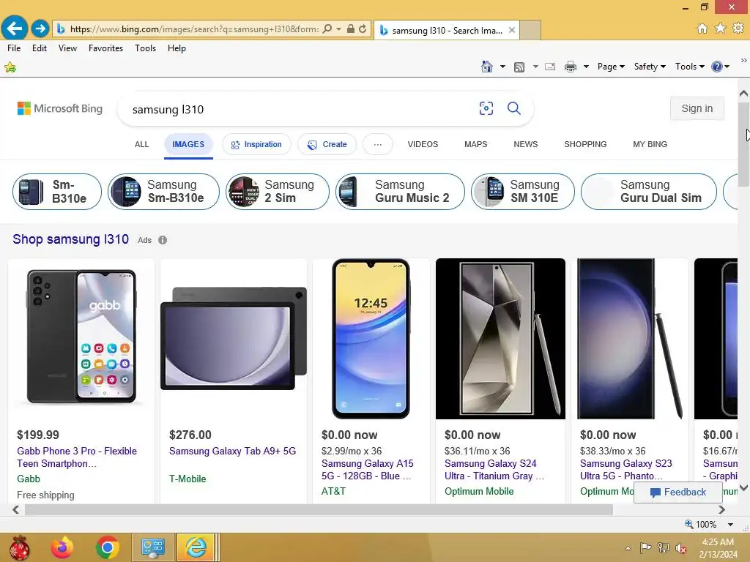
Task: Open the command bar Tools dropdown
Action: [x=690, y=67]
